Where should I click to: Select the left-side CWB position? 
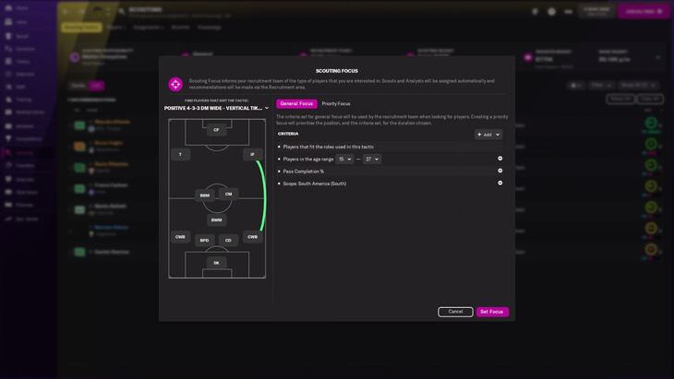tap(180, 237)
